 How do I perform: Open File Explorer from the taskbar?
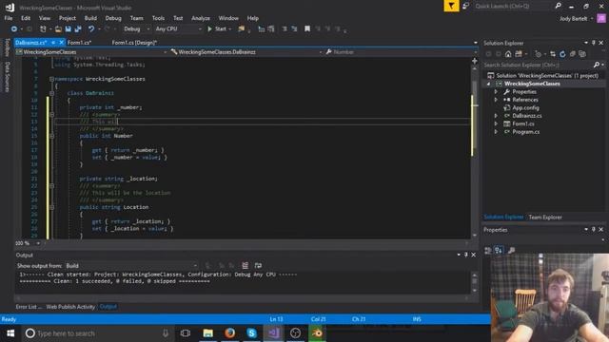[x=207, y=333]
